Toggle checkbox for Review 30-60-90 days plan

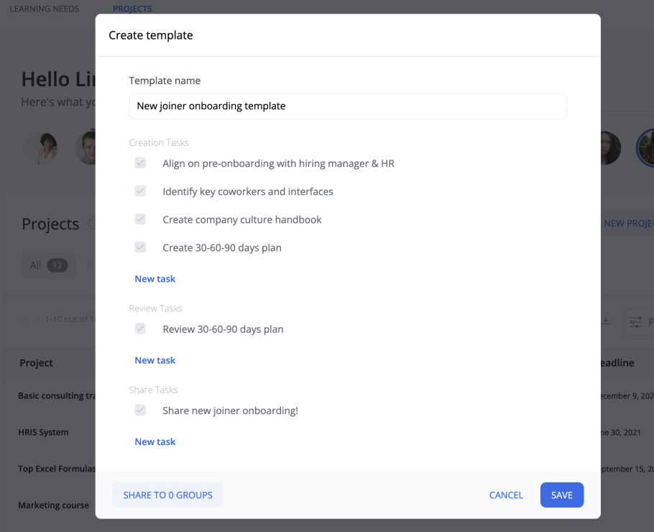(140, 329)
